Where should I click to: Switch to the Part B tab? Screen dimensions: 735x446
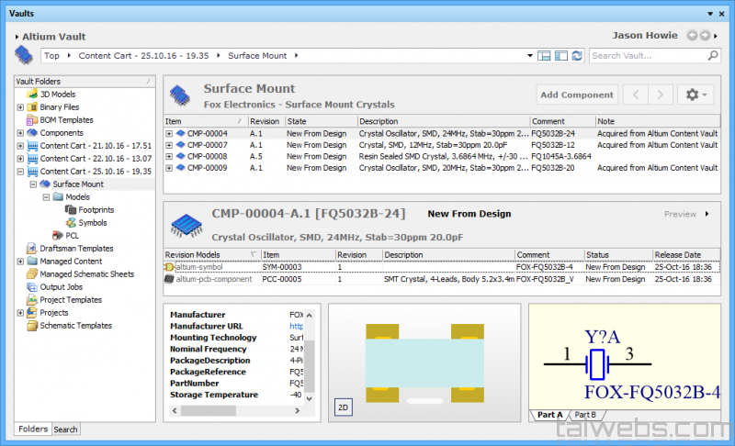(x=585, y=415)
